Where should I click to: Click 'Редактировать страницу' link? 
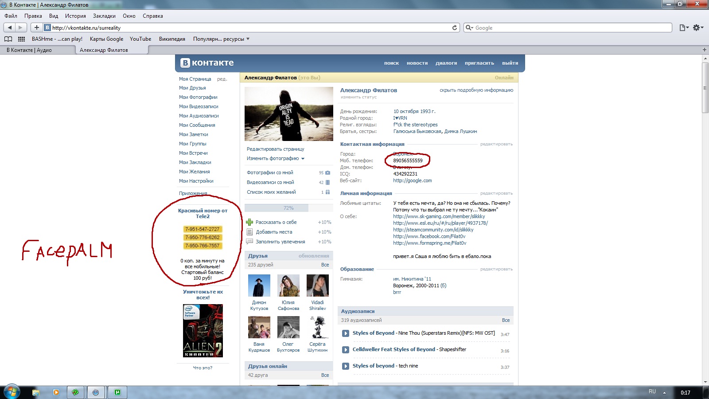276,149
